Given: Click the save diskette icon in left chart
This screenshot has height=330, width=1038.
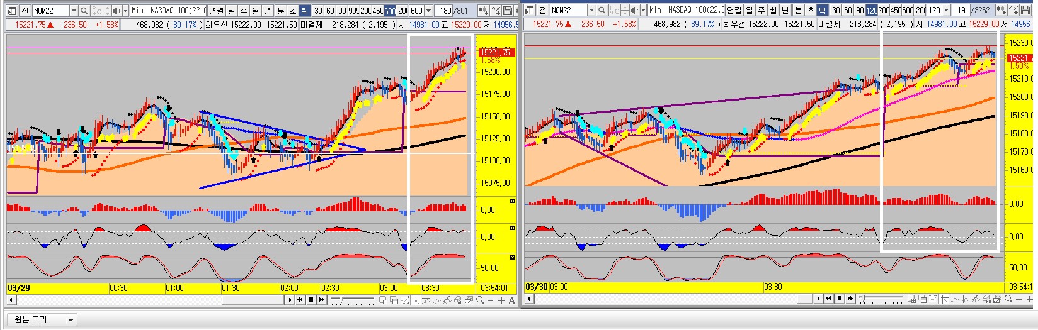Looking at the screenshot, I should [507, 11].
